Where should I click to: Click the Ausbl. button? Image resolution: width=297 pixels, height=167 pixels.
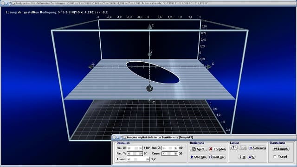198,149
